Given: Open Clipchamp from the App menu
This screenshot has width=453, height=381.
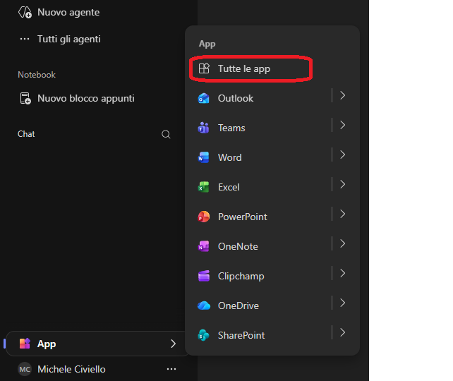Looking at the screenshot, I should pos(260,276).
